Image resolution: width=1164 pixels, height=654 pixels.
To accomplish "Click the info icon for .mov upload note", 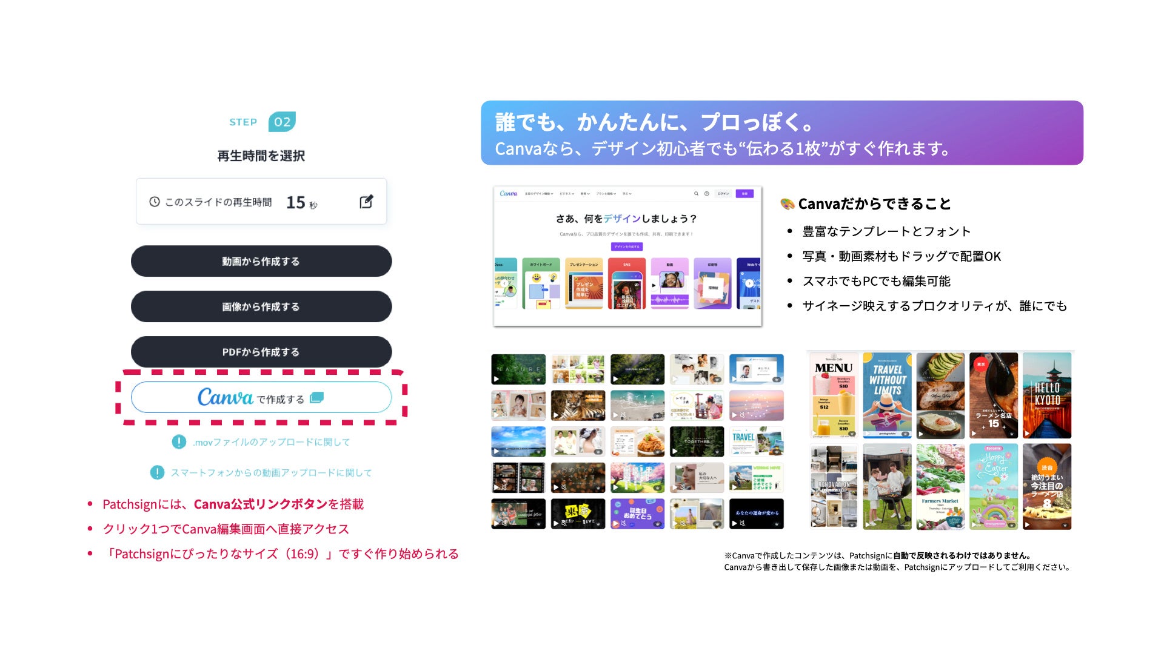I will [x=179, y=442].
